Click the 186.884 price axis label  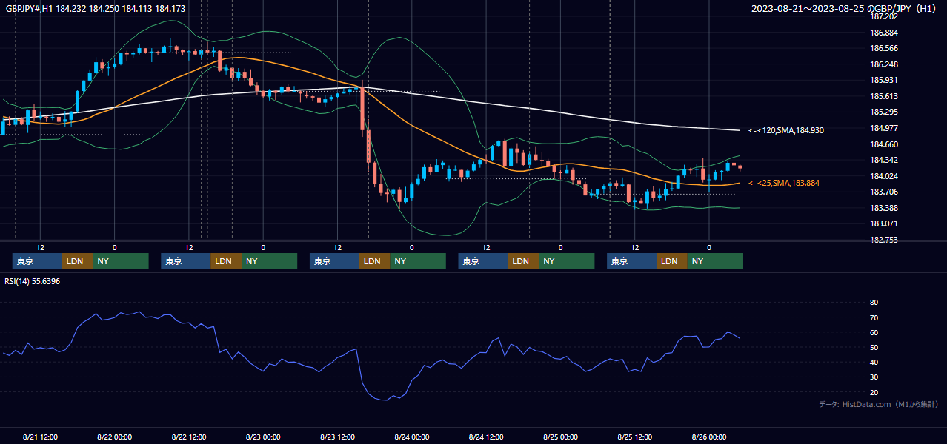point(883,33)
